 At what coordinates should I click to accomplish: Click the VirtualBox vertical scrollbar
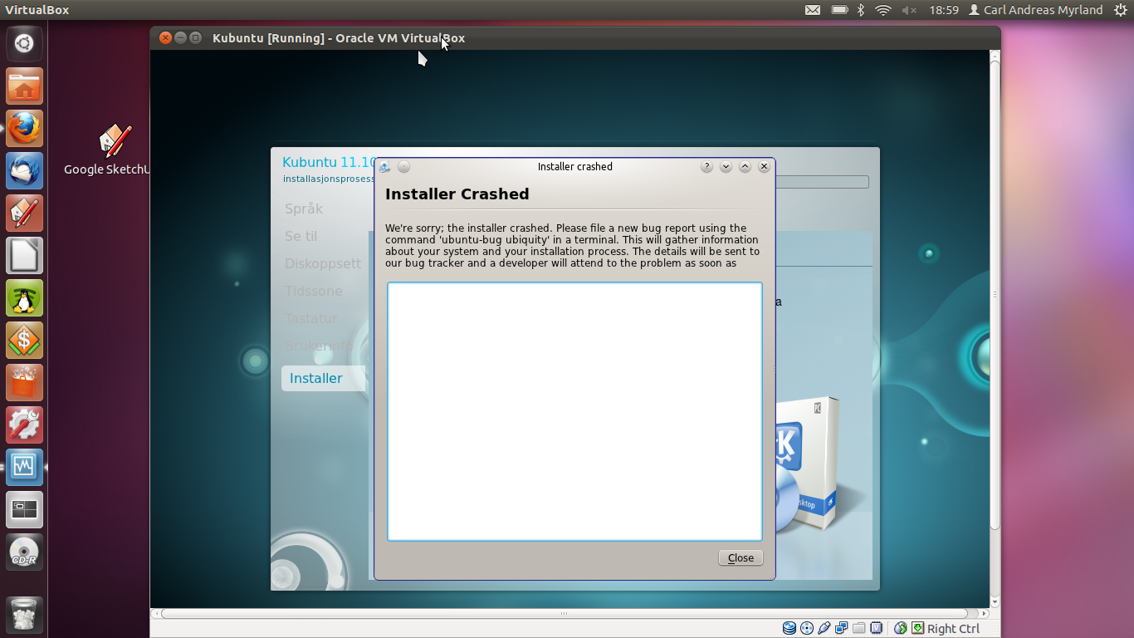(x=995, y=294)
